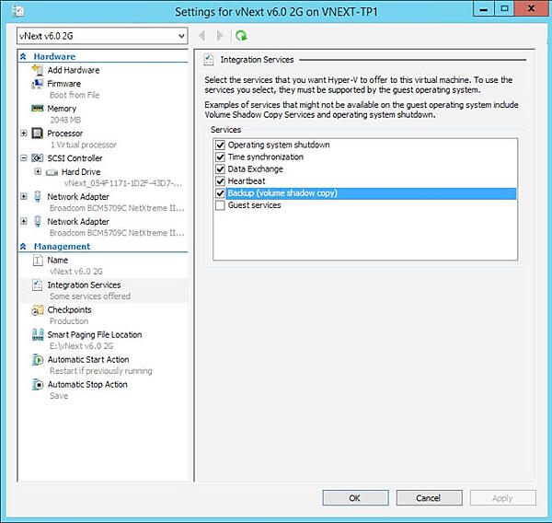The image size is (552, 523).
Task: Disable the Heartbeat service checkbox
Action: (x=220, y=181)
